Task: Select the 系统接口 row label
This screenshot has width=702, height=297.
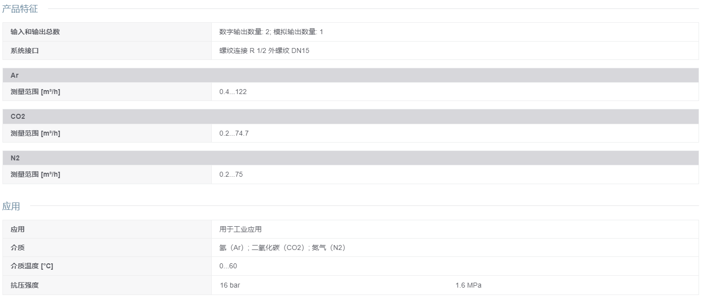Action: tap(24, 50)
